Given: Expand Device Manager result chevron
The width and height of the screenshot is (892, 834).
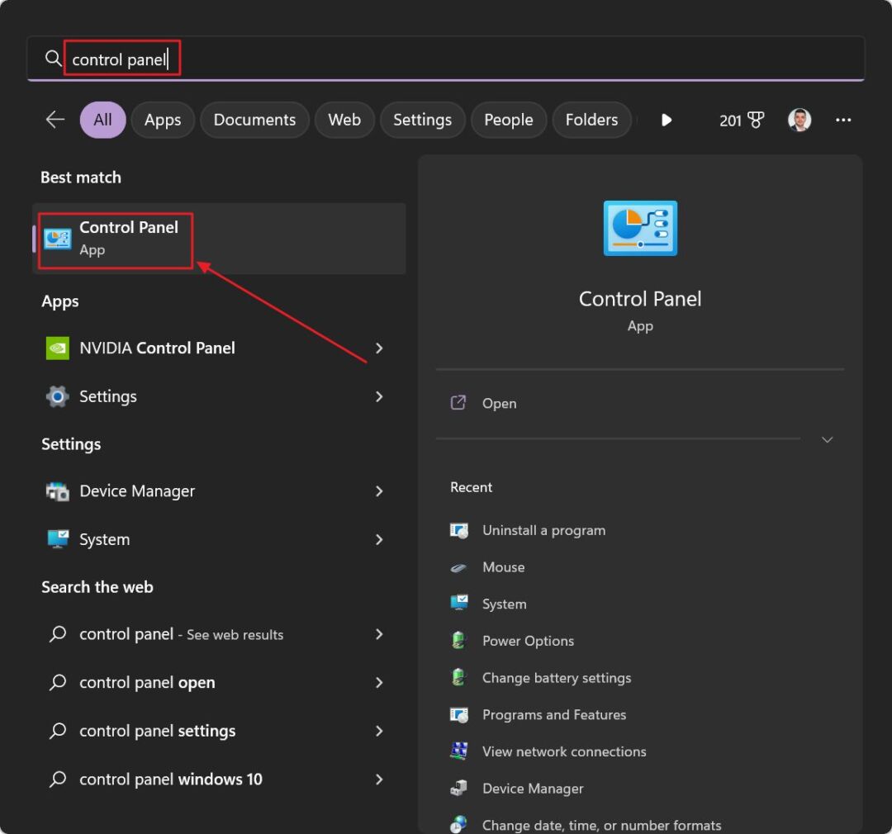Looking at the screenshot, I should point(379,491).
